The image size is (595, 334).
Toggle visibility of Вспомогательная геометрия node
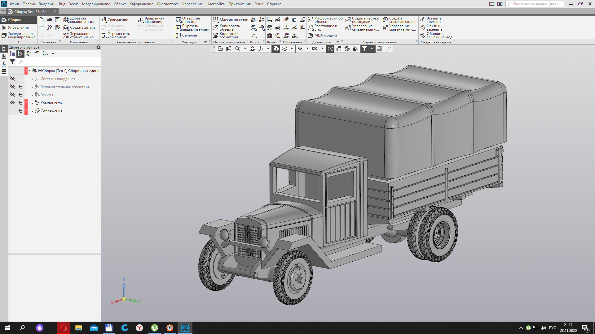12,87
